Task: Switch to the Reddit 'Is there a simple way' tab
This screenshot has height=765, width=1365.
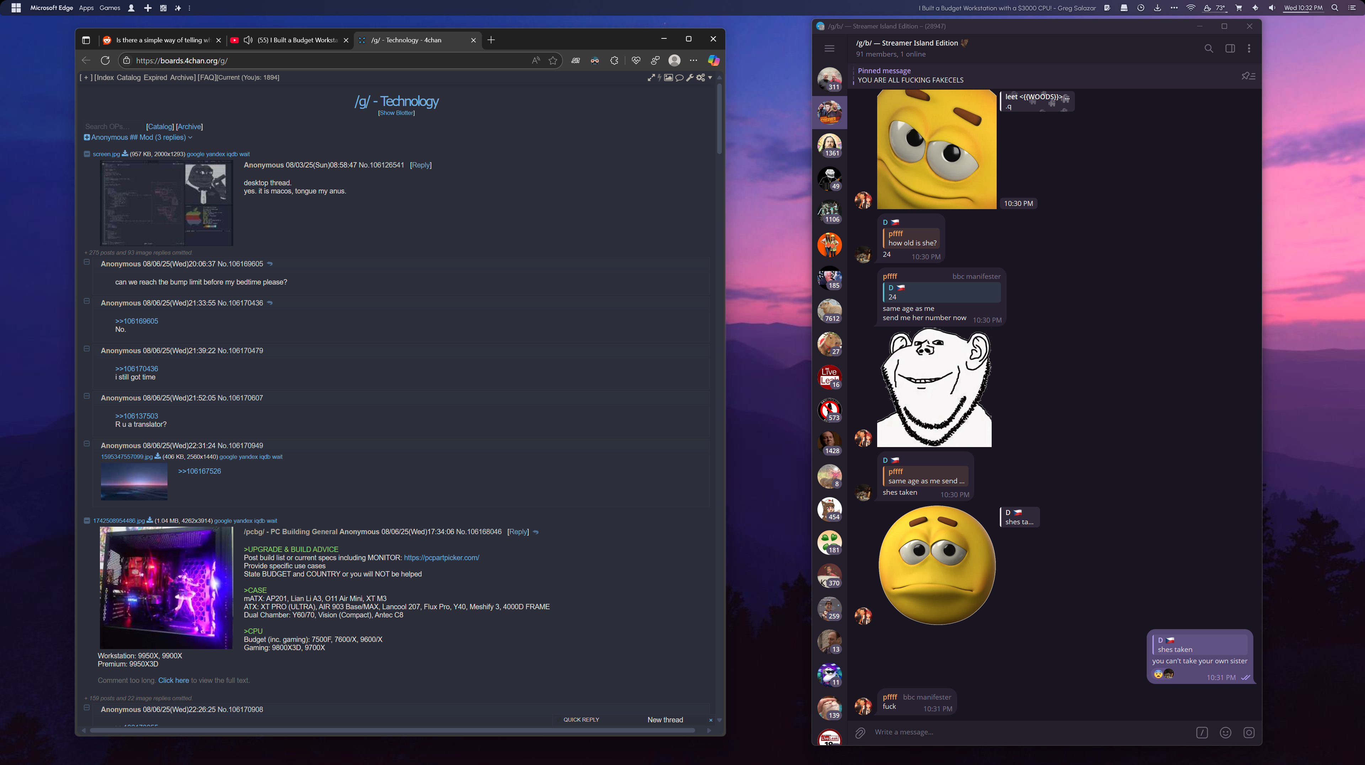Action: click(x=162, y=40)
